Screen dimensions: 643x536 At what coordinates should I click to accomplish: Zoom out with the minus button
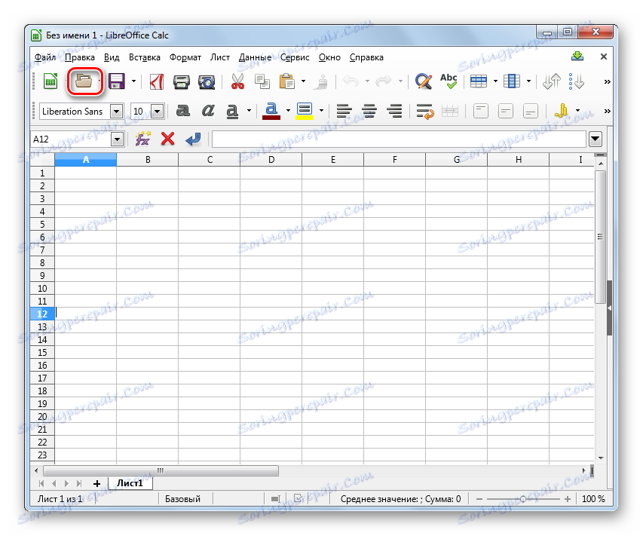479,499
